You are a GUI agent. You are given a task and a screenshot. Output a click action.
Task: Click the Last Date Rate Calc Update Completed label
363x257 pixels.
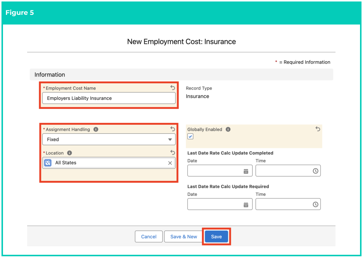230,153
